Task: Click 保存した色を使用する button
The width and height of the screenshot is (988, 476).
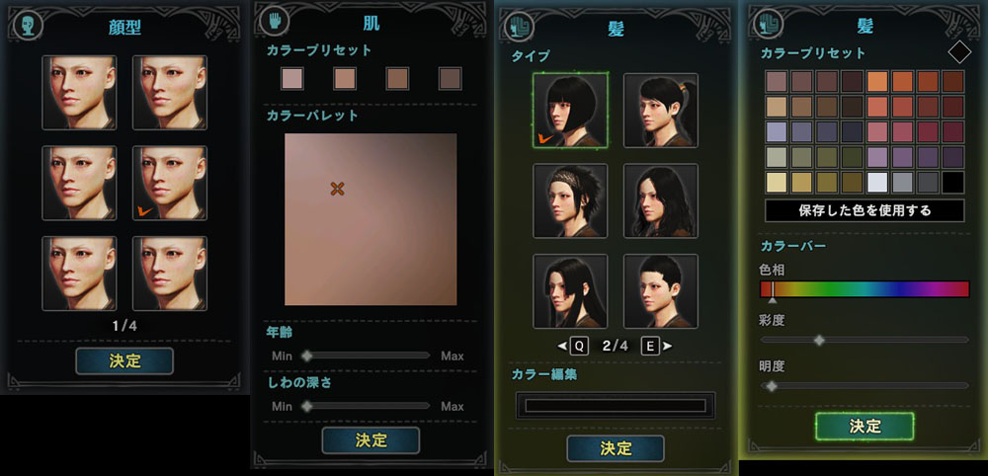Action: (x=864, y=210)
